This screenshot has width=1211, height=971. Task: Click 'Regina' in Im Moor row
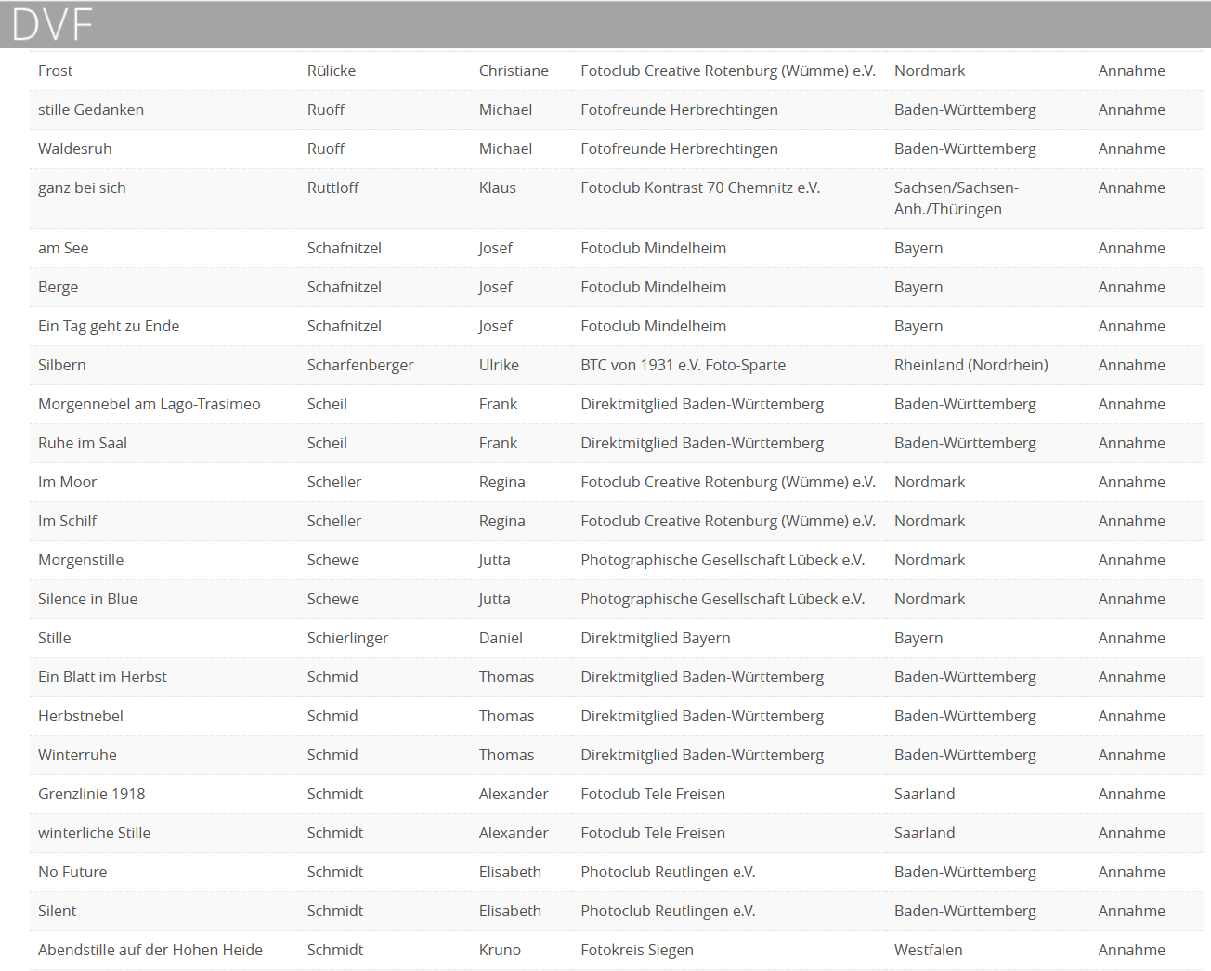501,482
